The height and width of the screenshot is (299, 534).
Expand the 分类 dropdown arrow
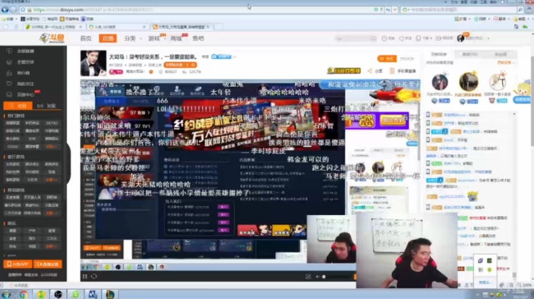140,39
